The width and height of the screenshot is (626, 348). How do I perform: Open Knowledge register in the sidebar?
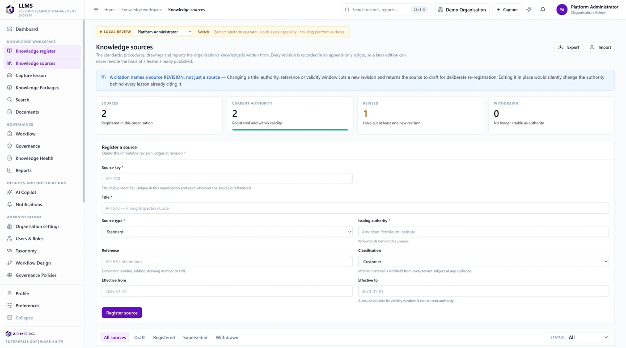(42, 51)
